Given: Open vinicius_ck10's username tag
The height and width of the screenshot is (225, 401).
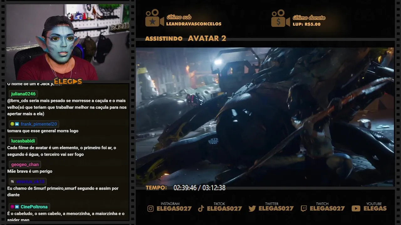Looking at the screenshot, I should [x=30, y=182].
